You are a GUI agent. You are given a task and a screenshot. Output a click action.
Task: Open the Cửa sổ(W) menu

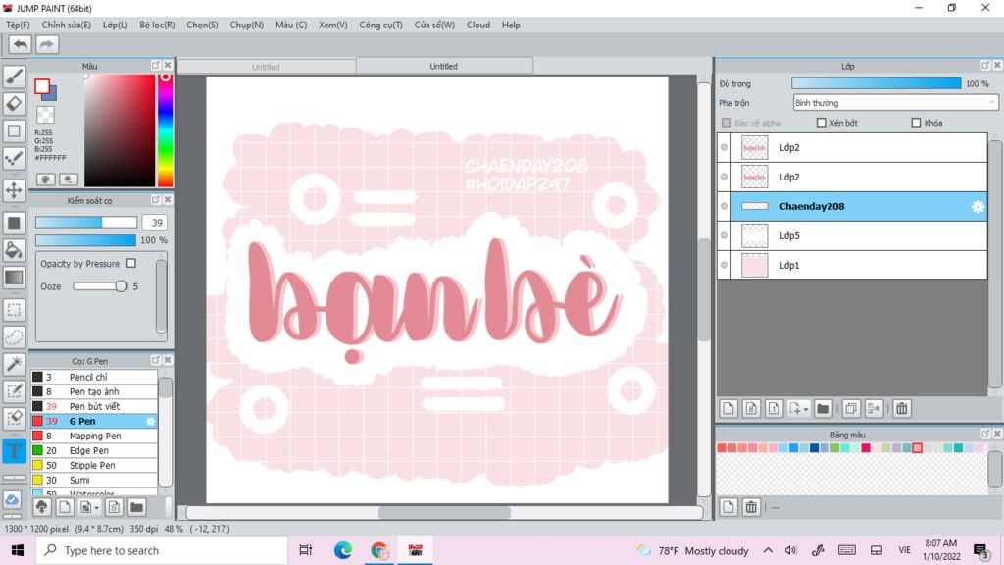click(x=434, y=25)
